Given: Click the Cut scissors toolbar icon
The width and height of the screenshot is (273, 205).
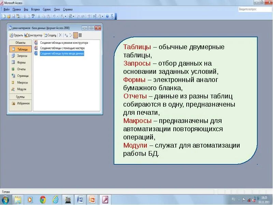Looking at the screenshot, I should (x=39, y=16).
